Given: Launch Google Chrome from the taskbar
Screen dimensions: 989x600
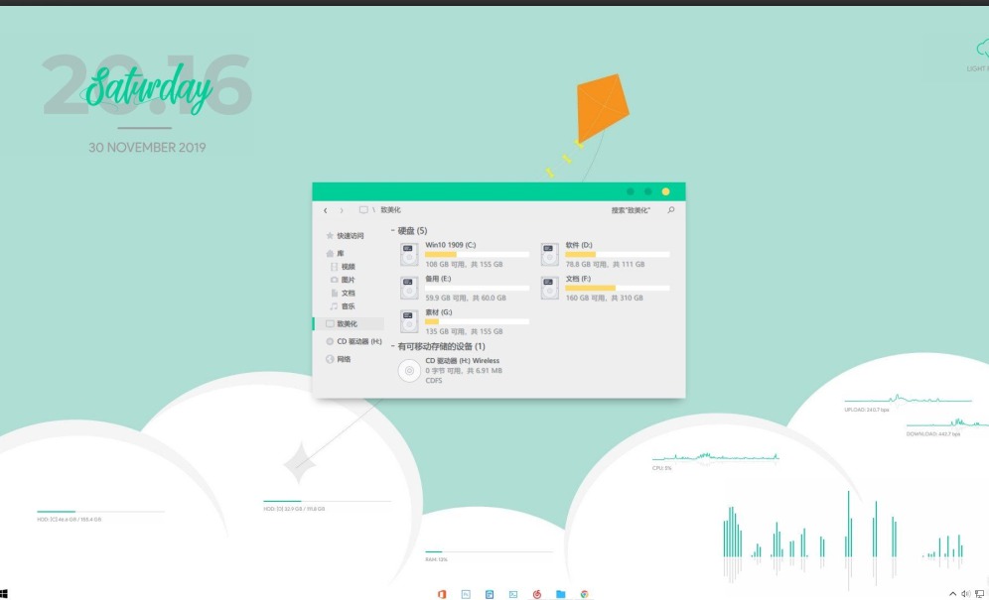Looking at the screenshot, I should [x=584, y=594].
